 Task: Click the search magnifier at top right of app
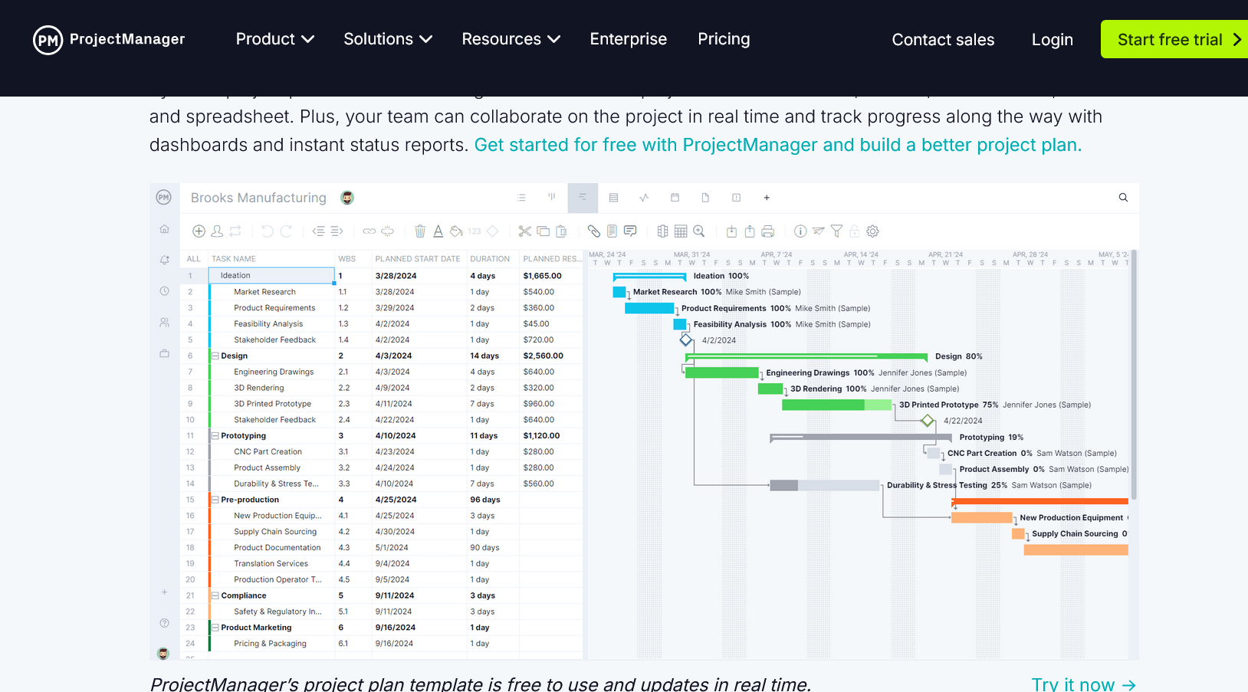pyautogui.click(x=1123, y=198)
